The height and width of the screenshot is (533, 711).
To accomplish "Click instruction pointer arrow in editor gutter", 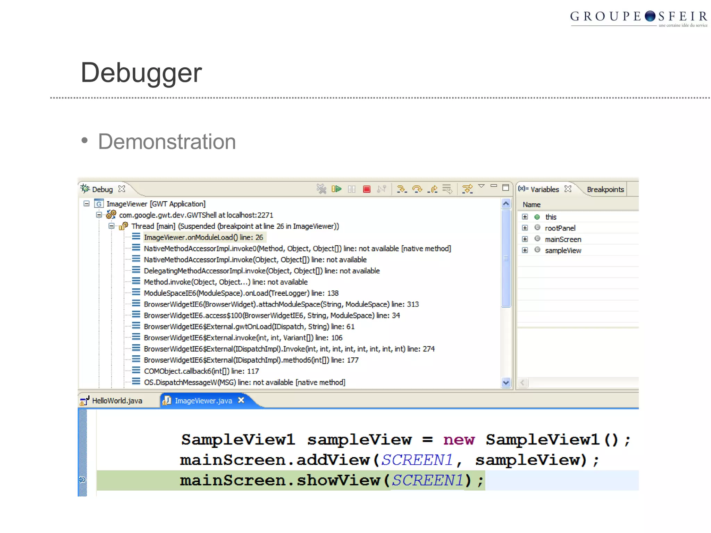I will (82, 480).
